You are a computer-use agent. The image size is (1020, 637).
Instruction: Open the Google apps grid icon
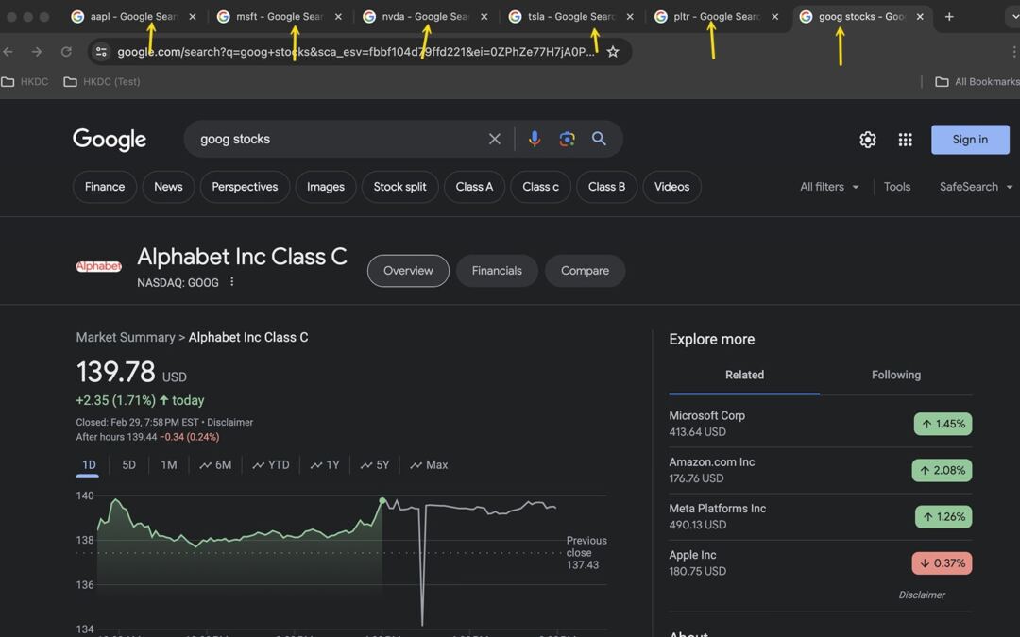point(905,140)
